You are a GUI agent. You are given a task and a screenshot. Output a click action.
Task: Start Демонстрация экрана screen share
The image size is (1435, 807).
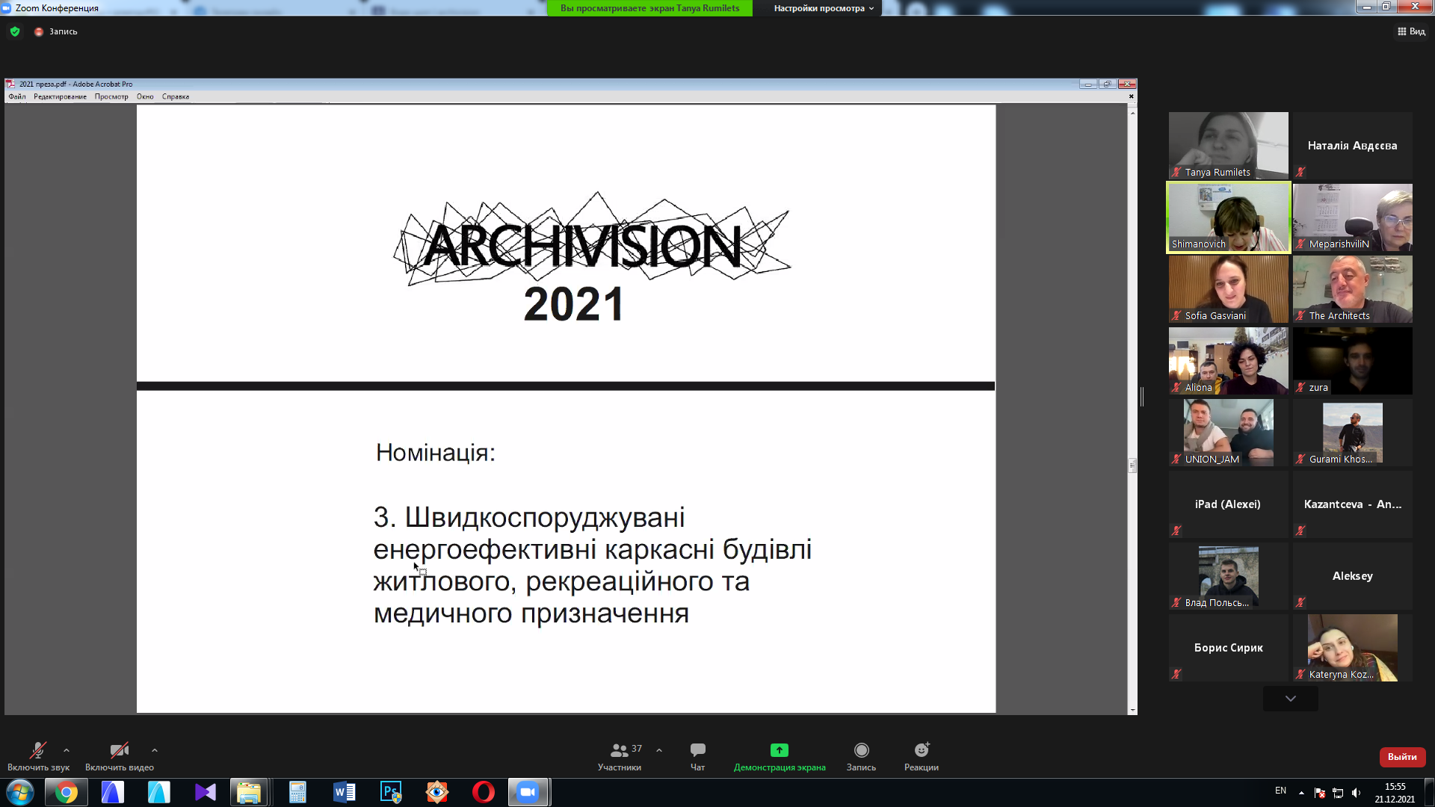pos(780,756)
